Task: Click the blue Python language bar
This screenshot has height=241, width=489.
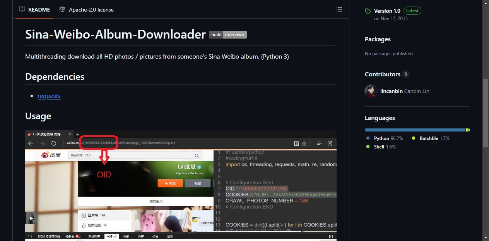Action: tap(415, 130)
